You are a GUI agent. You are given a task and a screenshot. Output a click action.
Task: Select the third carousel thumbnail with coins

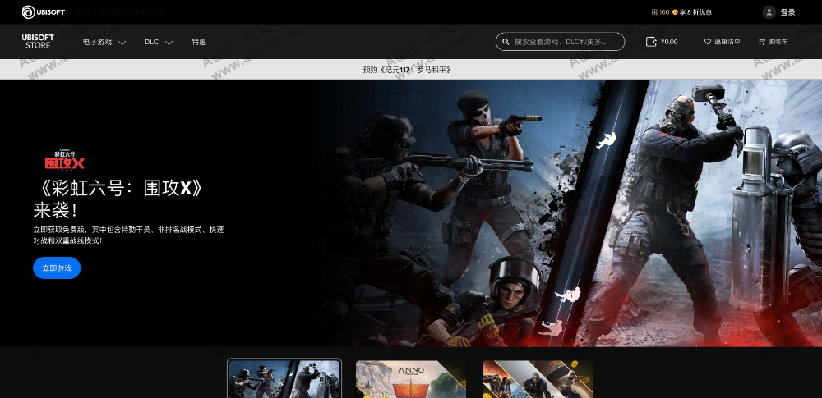coord(538,378)
